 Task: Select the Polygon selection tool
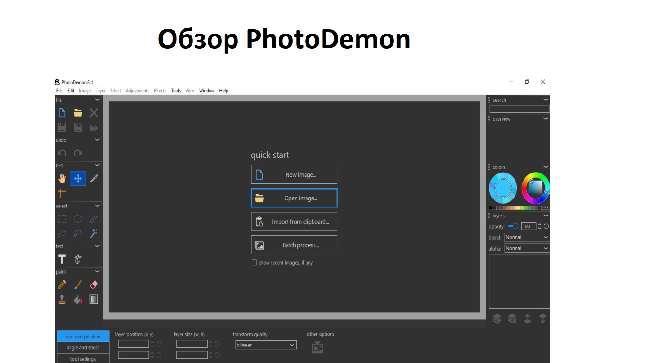click(x=62, y=233)
